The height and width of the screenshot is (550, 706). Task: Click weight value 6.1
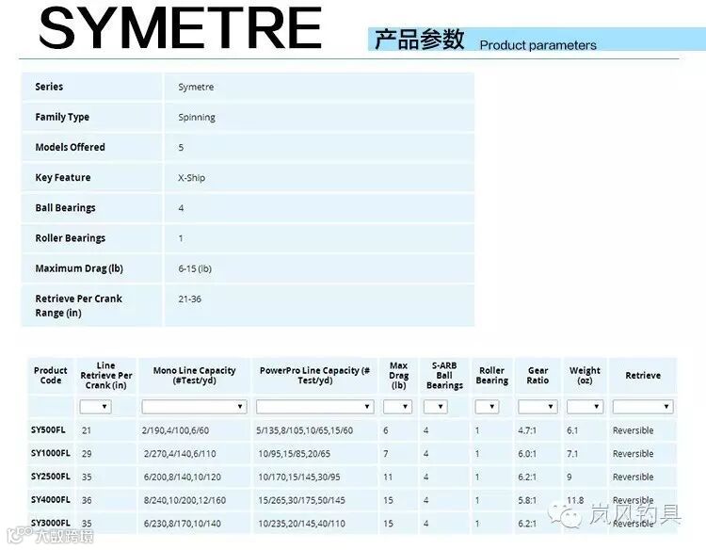572,430
